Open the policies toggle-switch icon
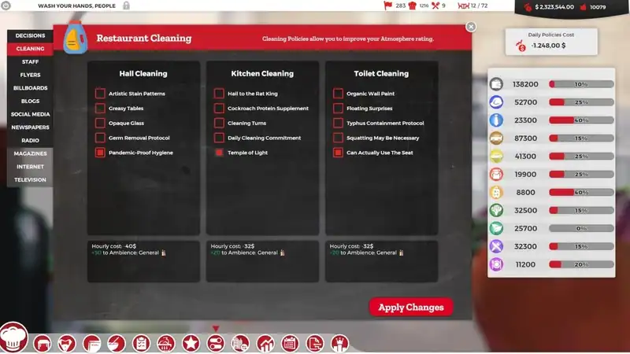The height and width of the screenshot is (354, 630). (x=216, y=343)
